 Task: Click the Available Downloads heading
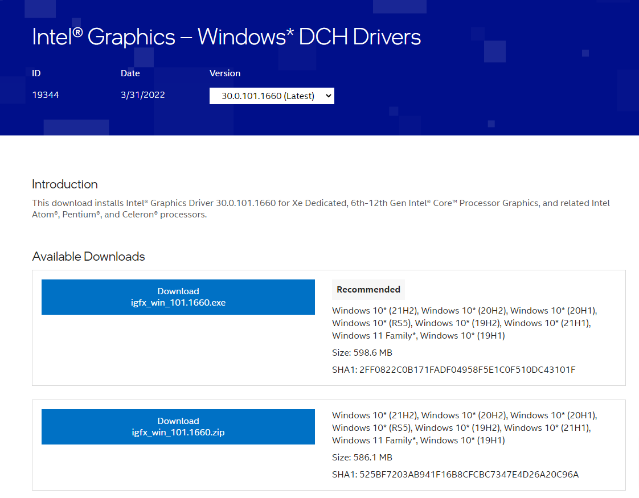[x=88, y=257]
